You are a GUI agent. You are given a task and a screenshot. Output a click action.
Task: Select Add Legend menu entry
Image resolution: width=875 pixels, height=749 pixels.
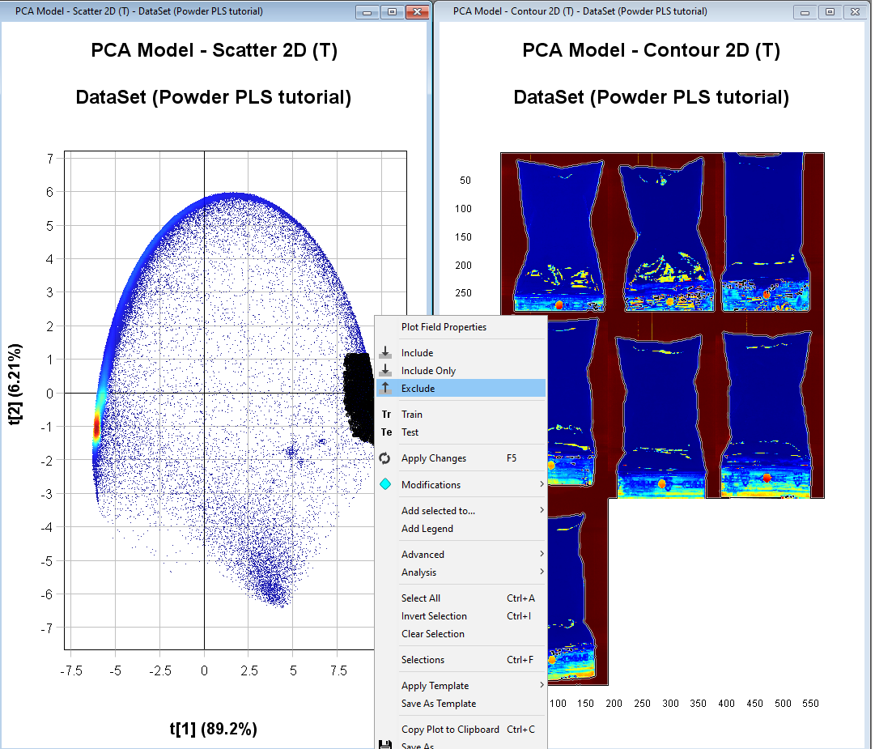(427, 529)
